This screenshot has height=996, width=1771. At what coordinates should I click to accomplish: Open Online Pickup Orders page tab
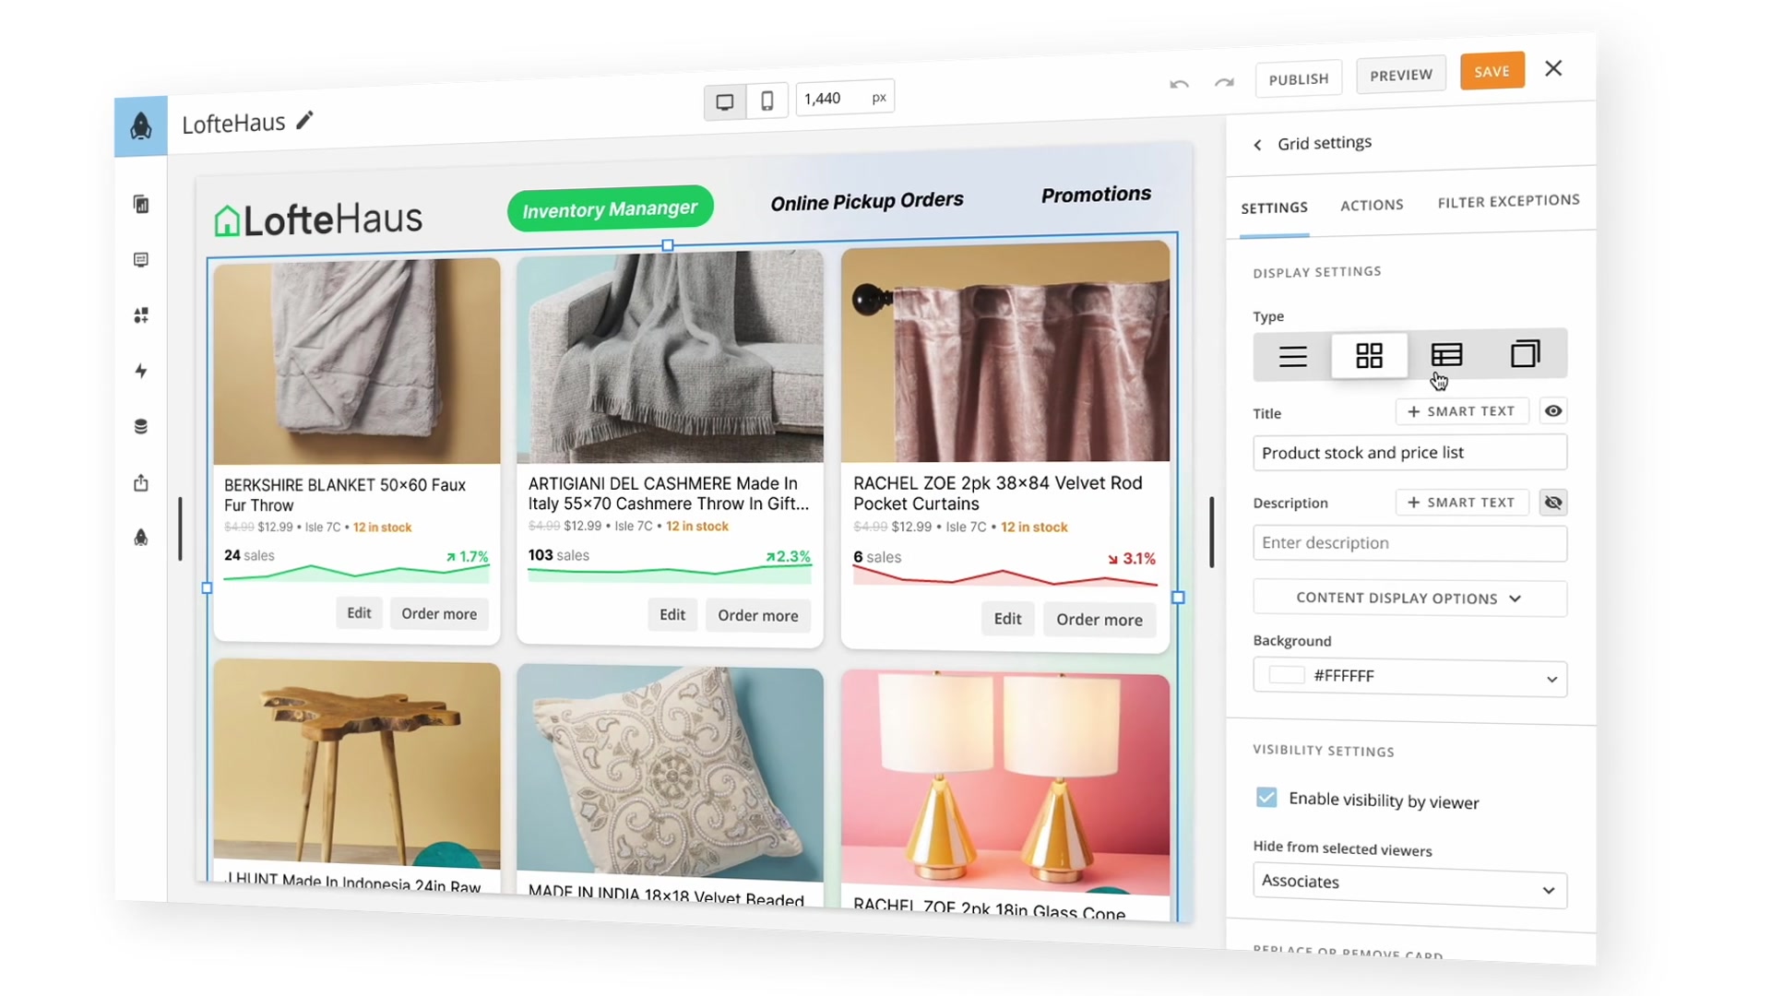(867, 201)
